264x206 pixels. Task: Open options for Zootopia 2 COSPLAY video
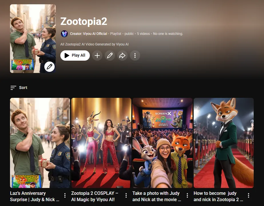pyautogui.click(x=126, y=195)
